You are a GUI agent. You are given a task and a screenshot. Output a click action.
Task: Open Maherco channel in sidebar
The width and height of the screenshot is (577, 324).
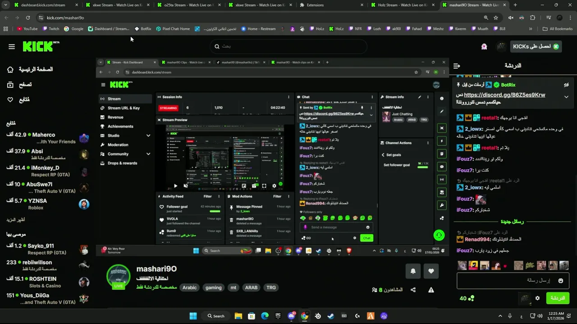click(47, 138)
